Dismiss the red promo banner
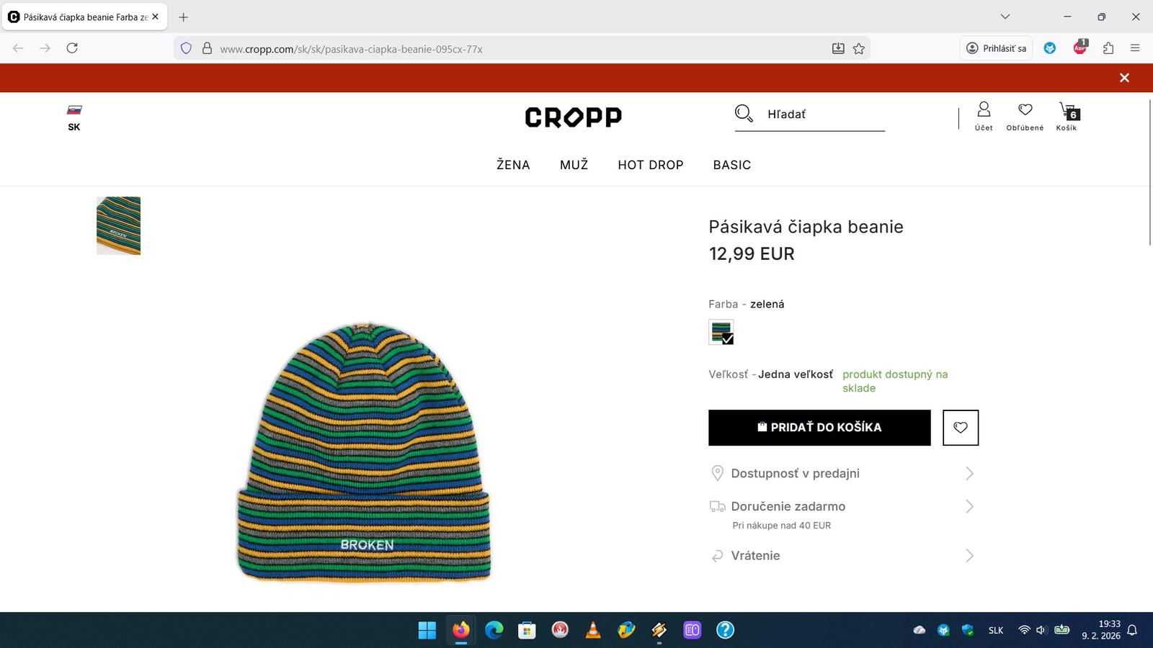Image resolution: width=1153 pixels, height=648 pixels. 1124,78
